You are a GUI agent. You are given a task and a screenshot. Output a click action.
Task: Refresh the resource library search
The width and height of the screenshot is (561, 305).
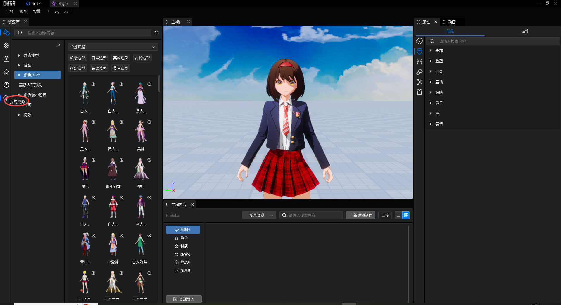click(x=156, y=33)
